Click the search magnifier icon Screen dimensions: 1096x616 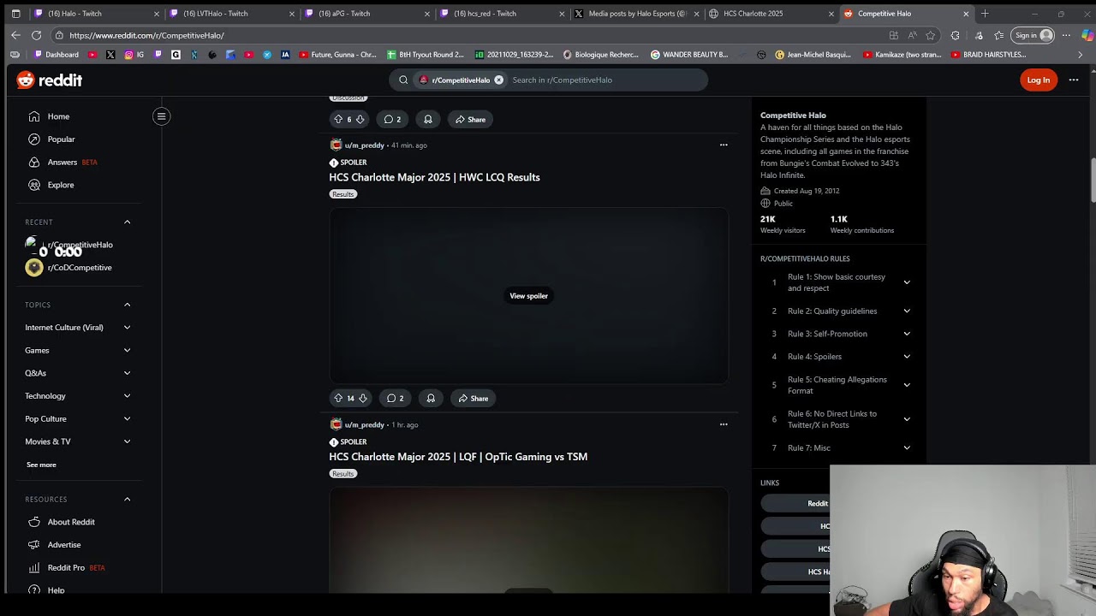(403, 80)
